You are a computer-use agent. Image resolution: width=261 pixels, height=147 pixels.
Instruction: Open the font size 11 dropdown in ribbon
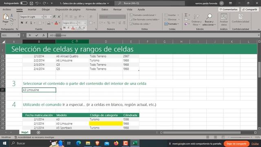(x=51, y=17)
